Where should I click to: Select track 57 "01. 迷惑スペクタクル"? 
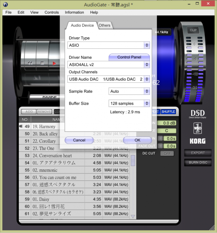[74, 185]
